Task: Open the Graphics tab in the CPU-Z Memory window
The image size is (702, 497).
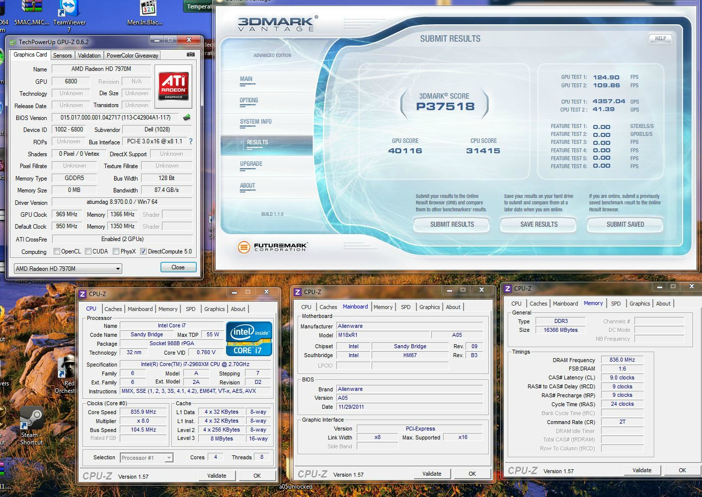Action: click(x=640, y=304)
